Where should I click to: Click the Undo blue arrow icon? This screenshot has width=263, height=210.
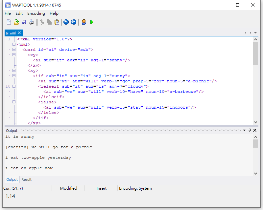pos(66,22)
